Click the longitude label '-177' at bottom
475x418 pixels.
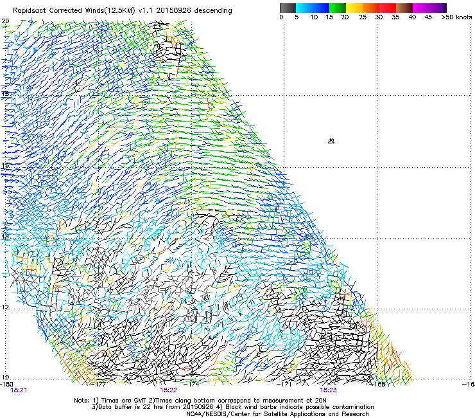(99, 384)
